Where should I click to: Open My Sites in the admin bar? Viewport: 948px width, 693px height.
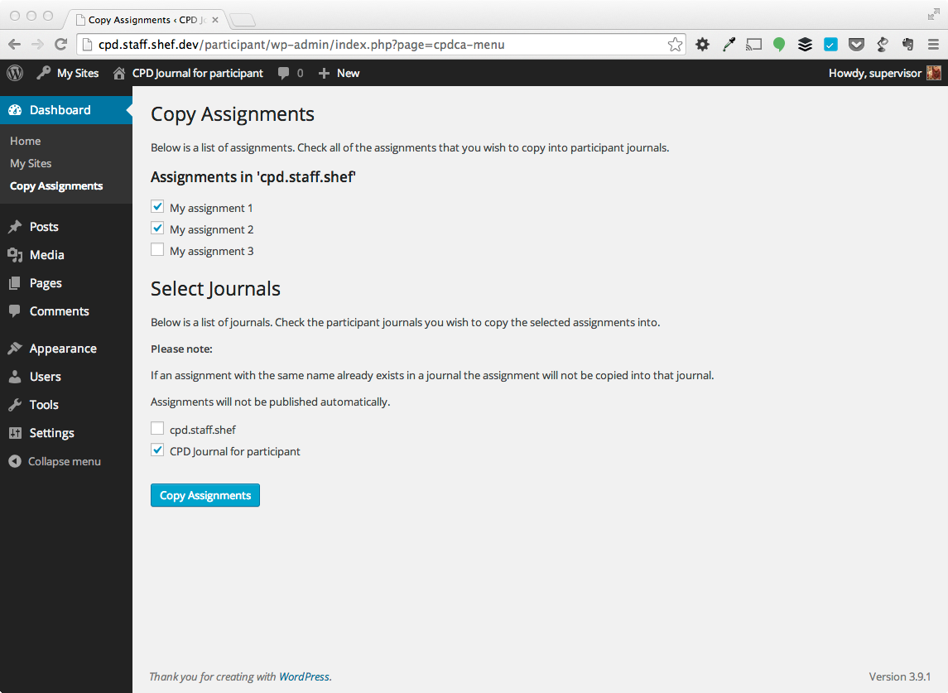point(67,73)
